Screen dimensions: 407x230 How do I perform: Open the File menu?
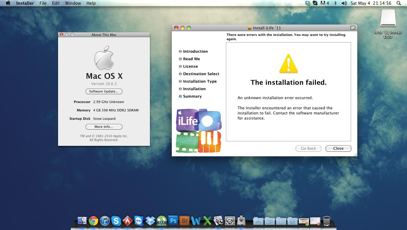pyautogui.click(x=43, y=3)
